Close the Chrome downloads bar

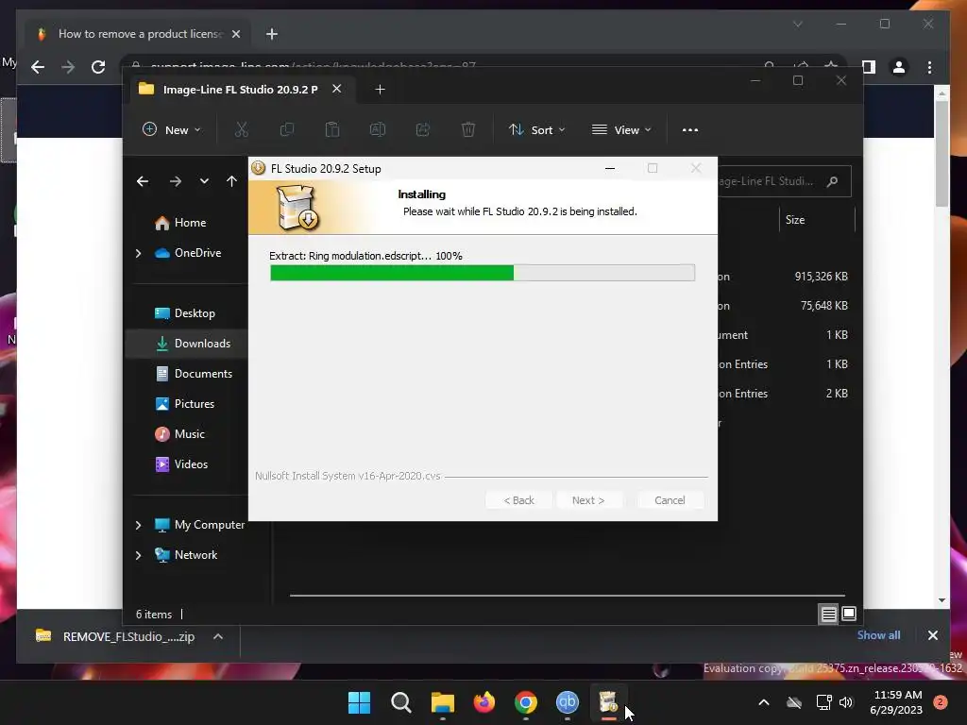coord(932,635)
